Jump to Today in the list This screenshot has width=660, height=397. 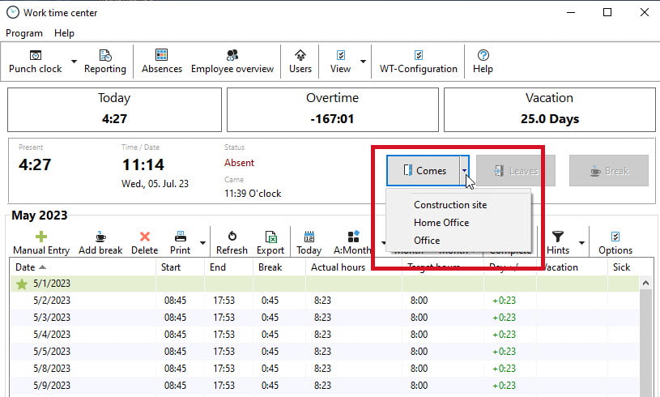(309, 243)
